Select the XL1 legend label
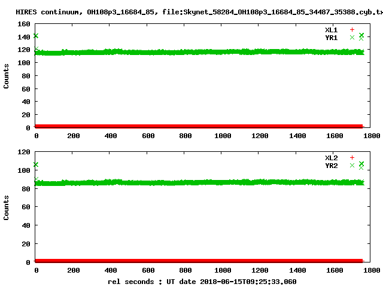Screen dimensions: 383x287 click(331, 30)
